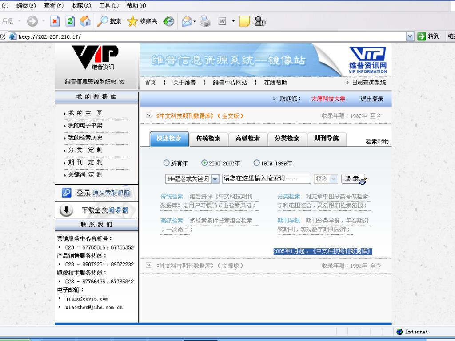Stop page loading with the red X icon
Image resolution: width=455 pixels, height=341 pixels.
(x=55, y=21)
